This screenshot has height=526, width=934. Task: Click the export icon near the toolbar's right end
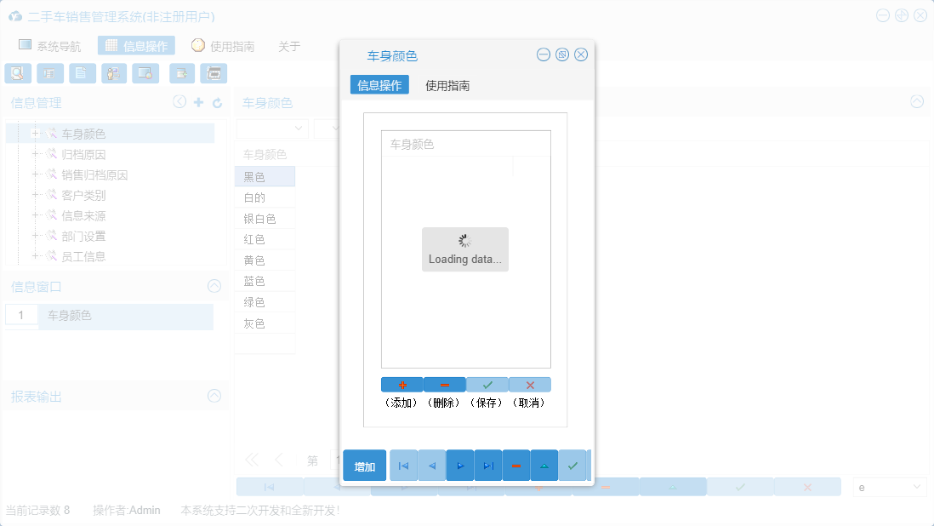click(181, 73)
